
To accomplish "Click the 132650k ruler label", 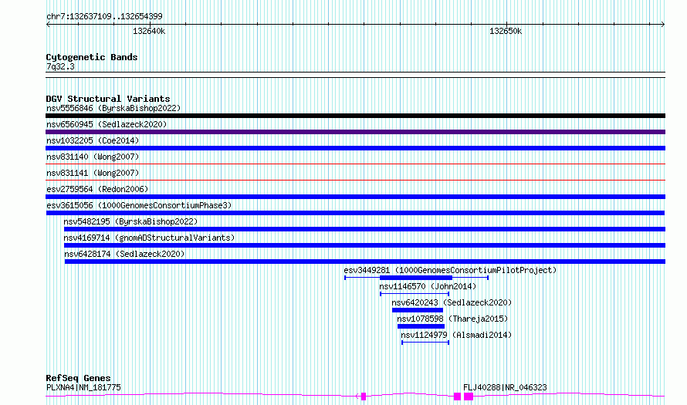I will point(506,32).
